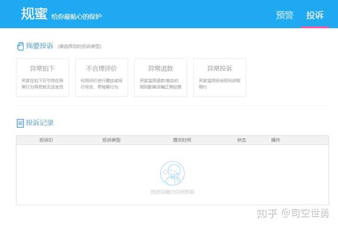Image resolution: width=338 pixels, height=227 pixels.
Task: Click the 投诉记录 section heading
Action: point(40,123)
